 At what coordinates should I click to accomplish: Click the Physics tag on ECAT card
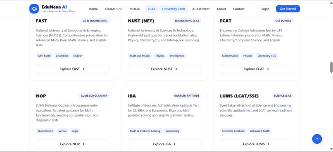point(247,56)
